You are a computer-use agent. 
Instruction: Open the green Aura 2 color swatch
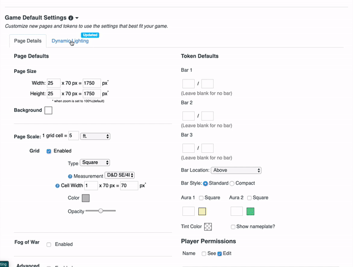coord(251,211)
